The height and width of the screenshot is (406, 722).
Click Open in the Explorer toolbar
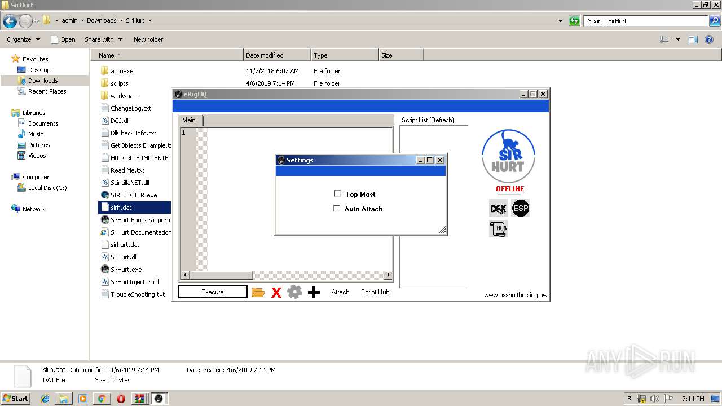63,39
